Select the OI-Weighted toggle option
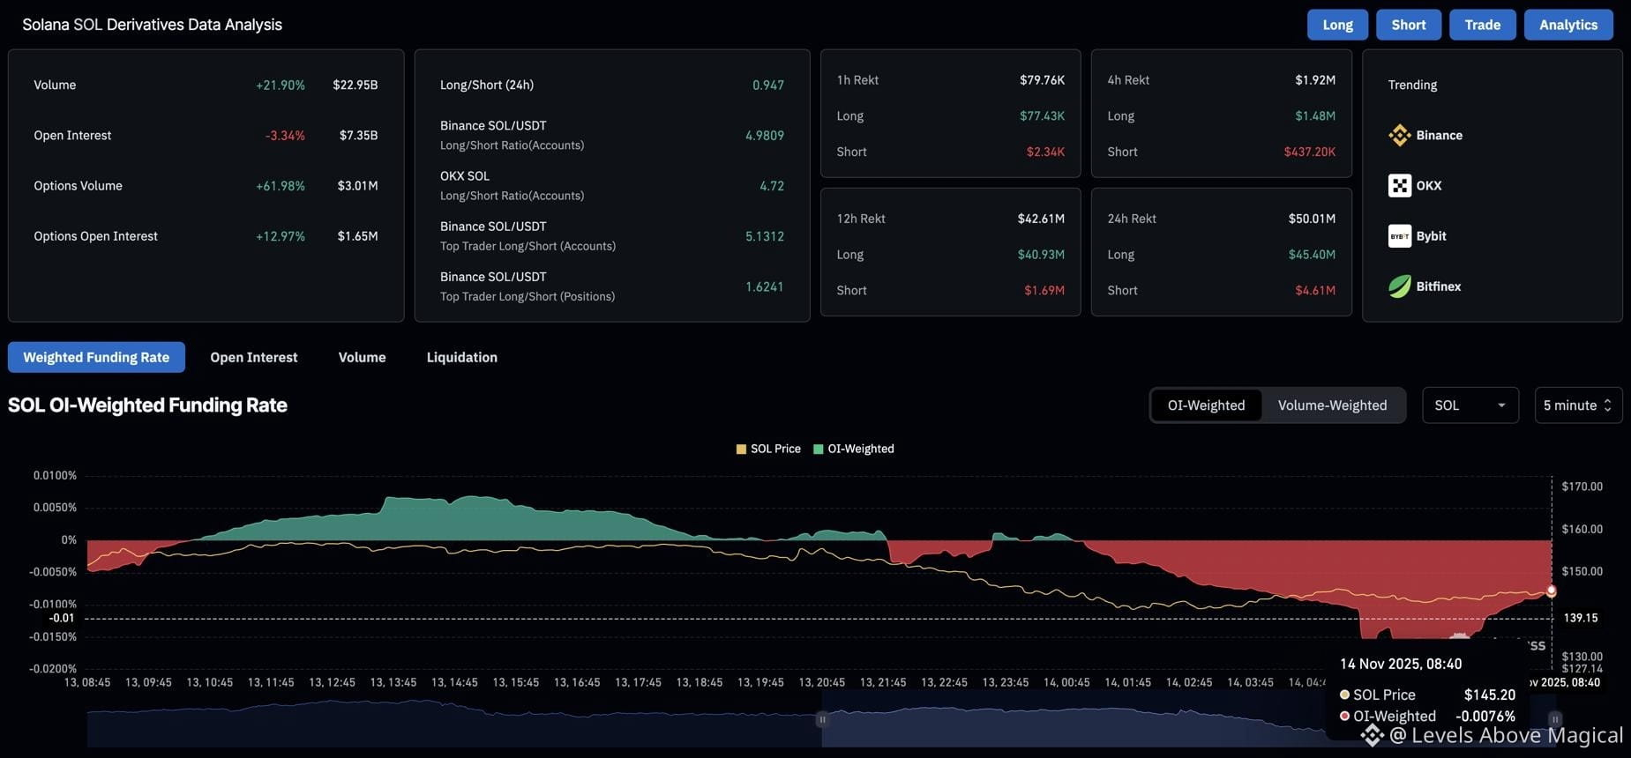Image resolution: width=1631 pixels, height=758 pixels. point(1206,405)
